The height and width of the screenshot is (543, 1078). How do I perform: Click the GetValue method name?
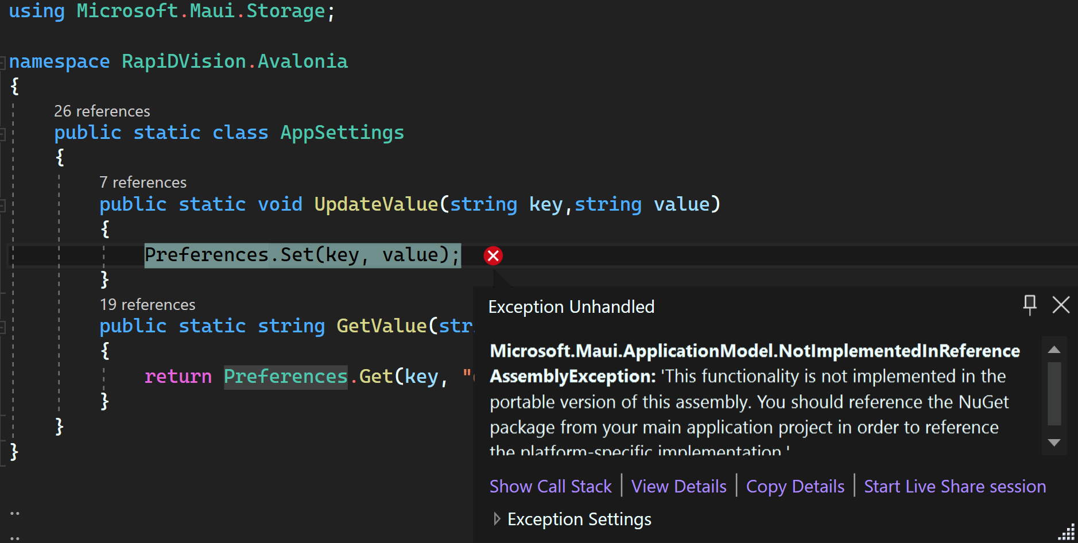point(382,326)
